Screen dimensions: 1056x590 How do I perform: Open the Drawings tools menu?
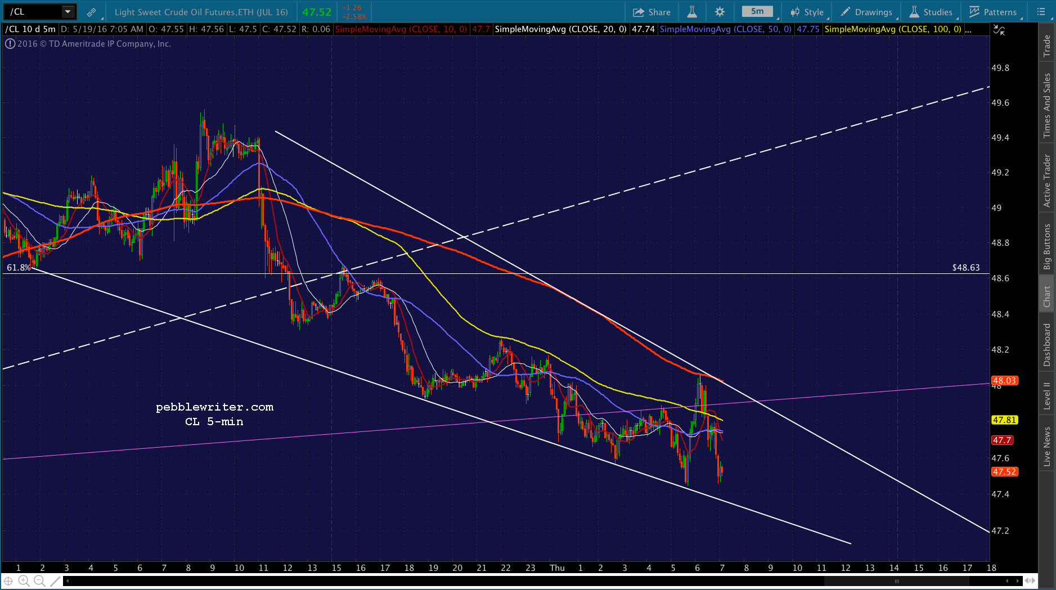867,12
